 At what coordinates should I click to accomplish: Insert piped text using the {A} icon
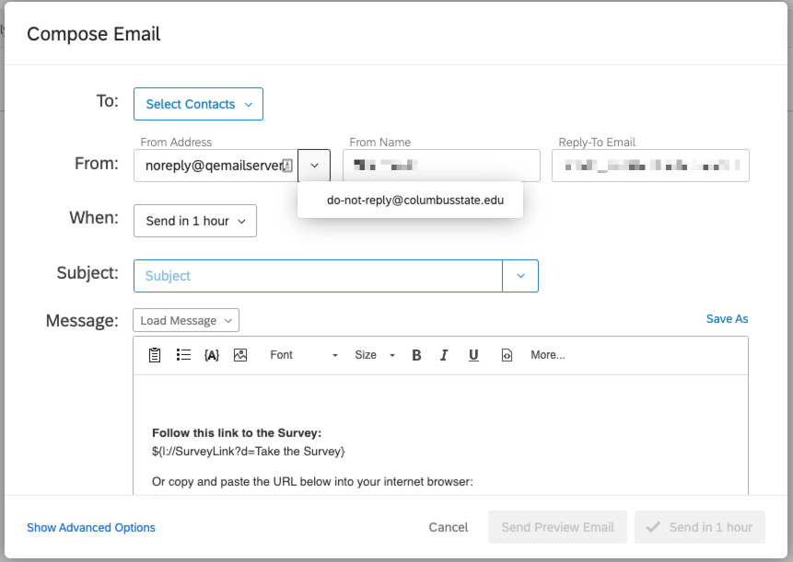(x=211, y=354)
